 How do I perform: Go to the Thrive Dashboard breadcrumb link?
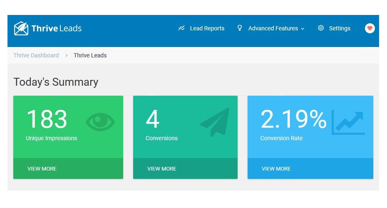pos(36,55)
